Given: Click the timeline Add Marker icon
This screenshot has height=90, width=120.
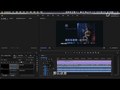Looking at the screenshot, I should coord(49,59).
